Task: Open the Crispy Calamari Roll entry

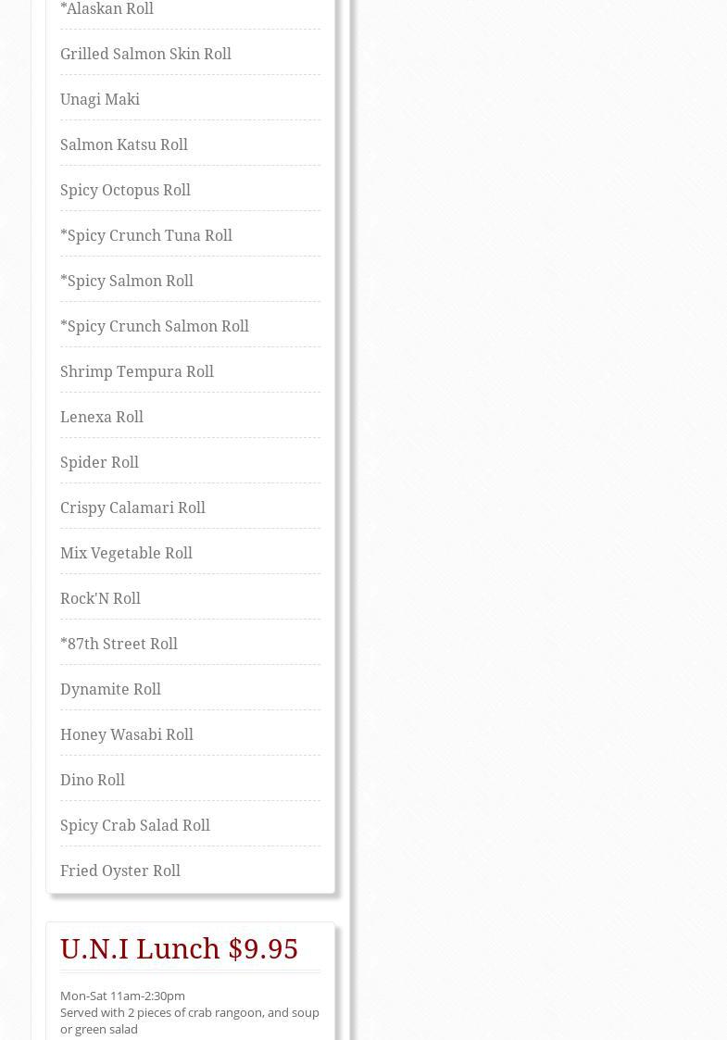Action: [132, 508]
